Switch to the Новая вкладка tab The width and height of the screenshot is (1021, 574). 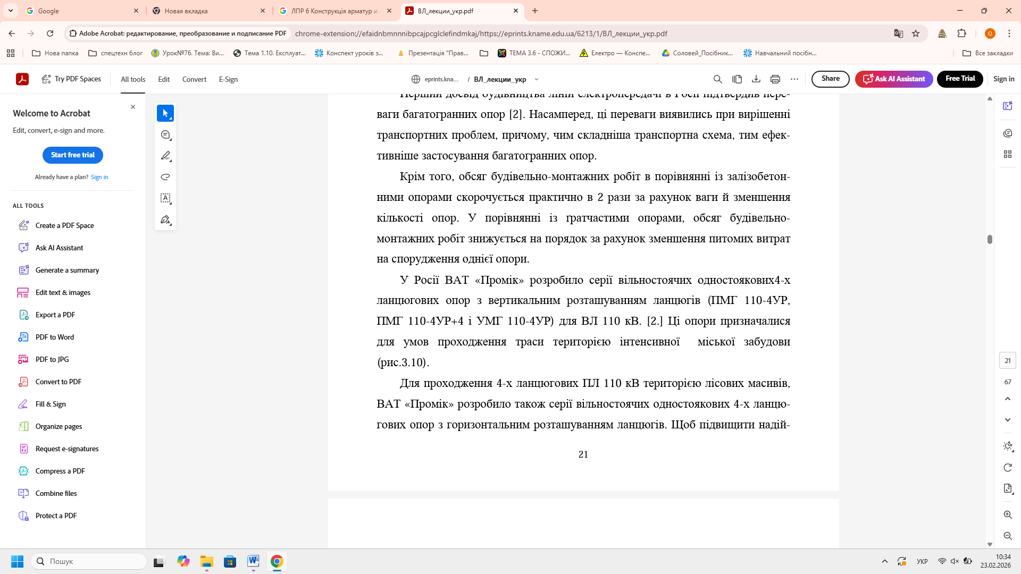pos(207,11)
